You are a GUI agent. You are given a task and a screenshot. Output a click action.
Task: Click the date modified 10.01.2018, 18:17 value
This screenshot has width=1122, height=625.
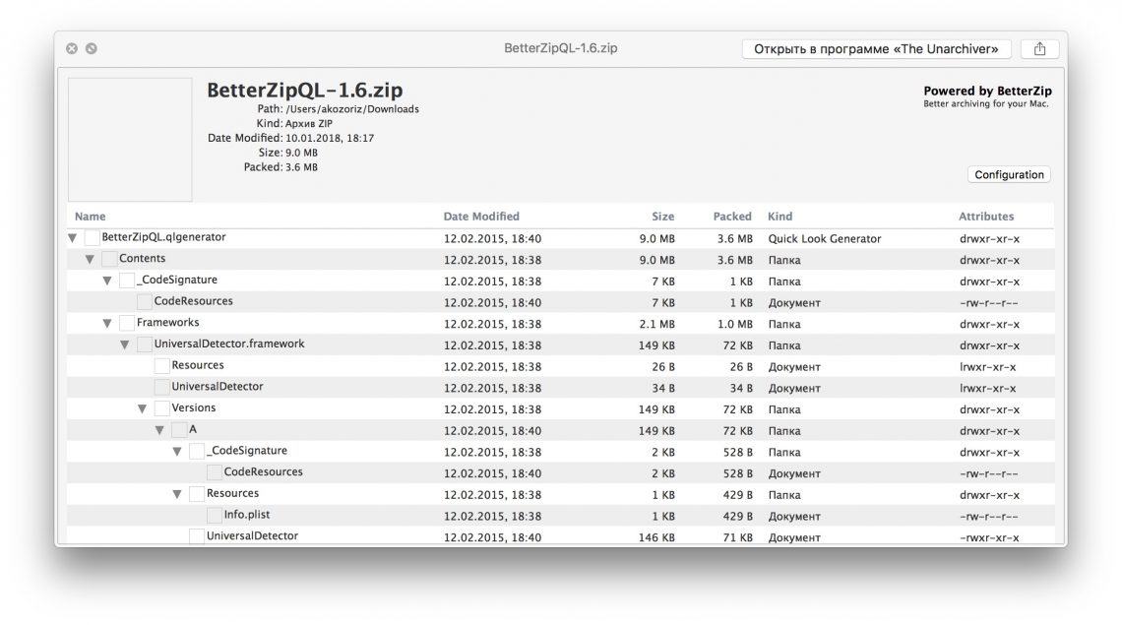pos(330,138)
